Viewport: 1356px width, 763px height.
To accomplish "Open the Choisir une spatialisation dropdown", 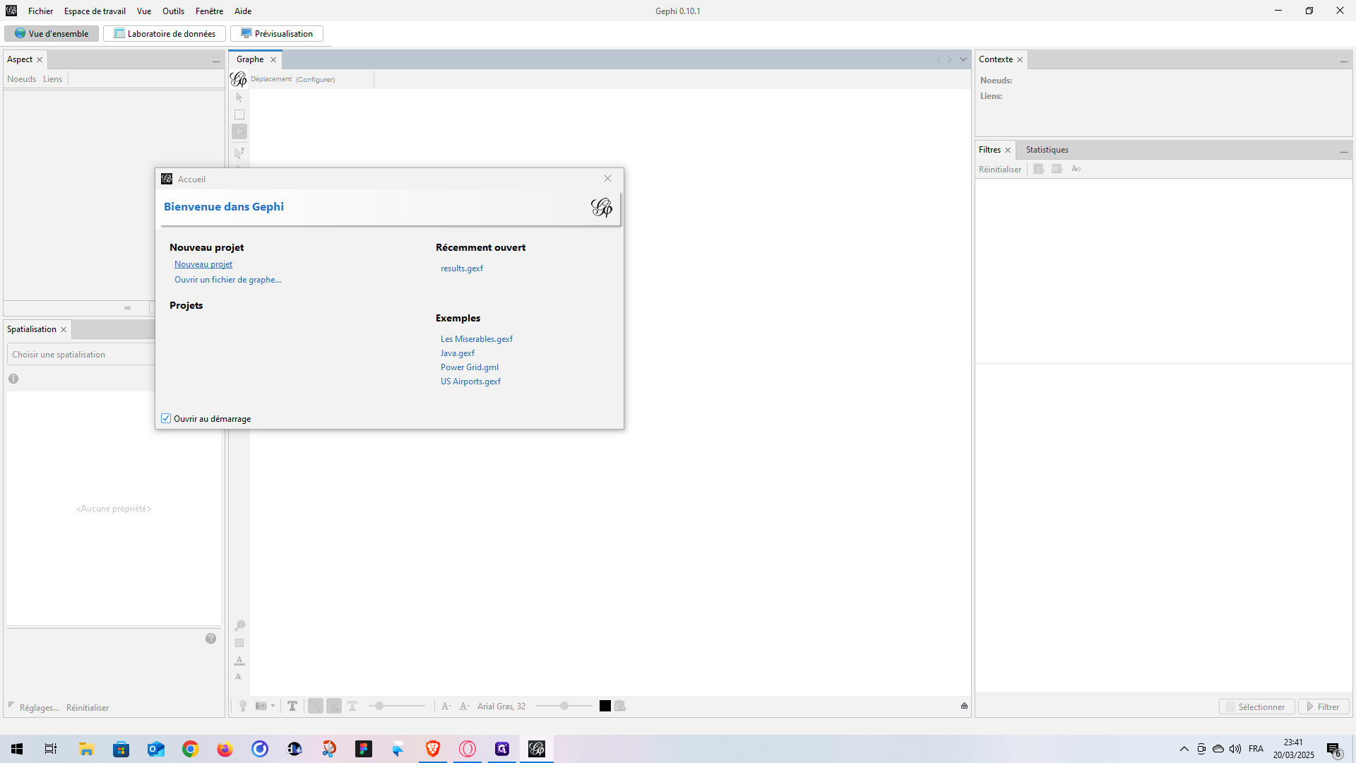I will pos(81,355).
